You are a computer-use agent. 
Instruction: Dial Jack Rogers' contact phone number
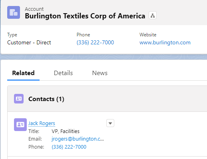pyautogui.click(x=69, y=147)
